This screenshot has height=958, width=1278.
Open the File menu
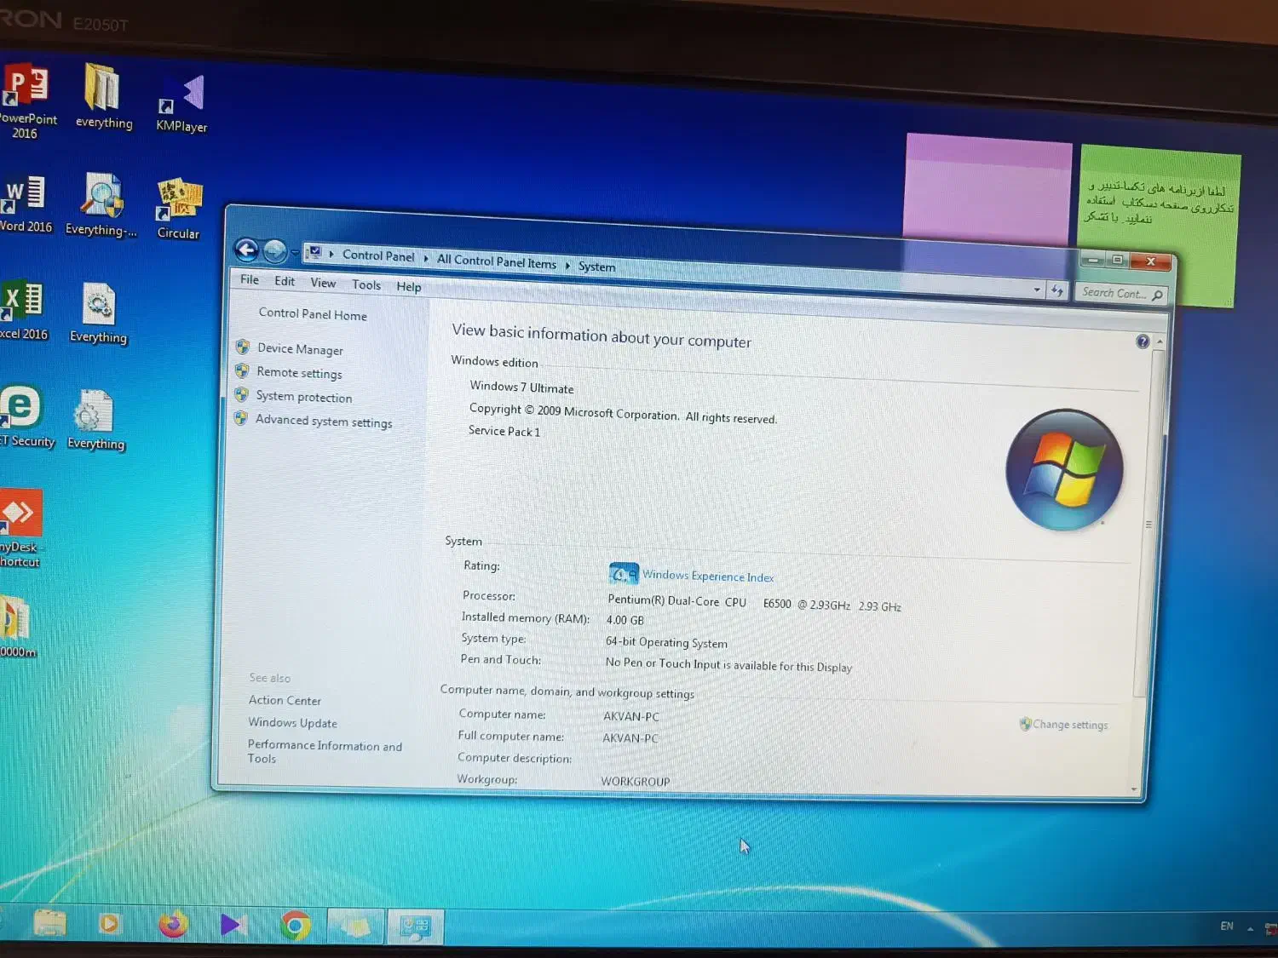[x=250, y=279]
